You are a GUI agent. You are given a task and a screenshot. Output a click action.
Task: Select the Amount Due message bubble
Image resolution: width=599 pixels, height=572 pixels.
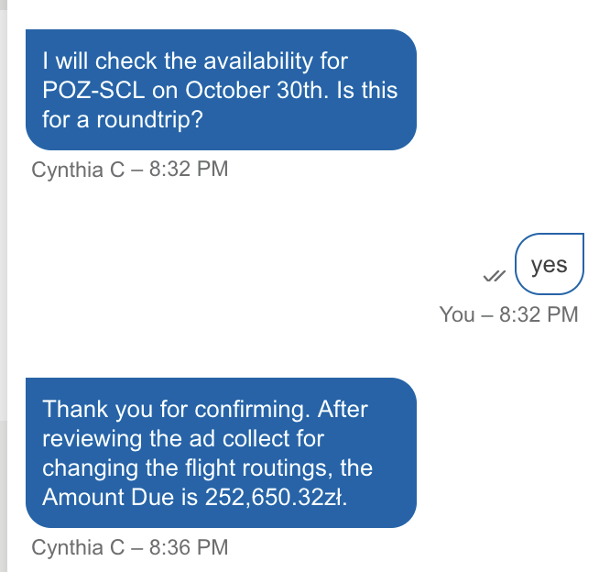point(221,453)
